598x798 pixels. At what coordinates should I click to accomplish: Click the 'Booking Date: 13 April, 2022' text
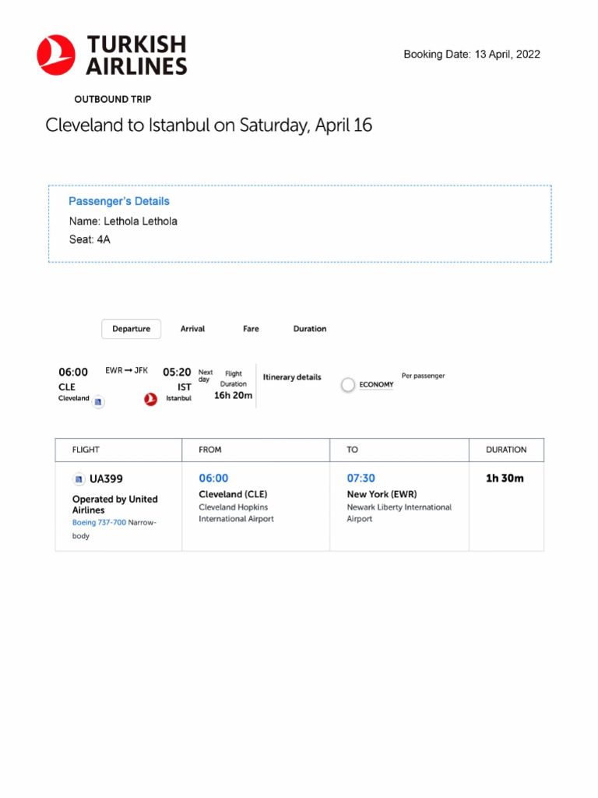(472, 55)
